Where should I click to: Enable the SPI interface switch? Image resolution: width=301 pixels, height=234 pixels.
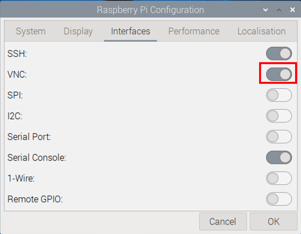(279, 95)
